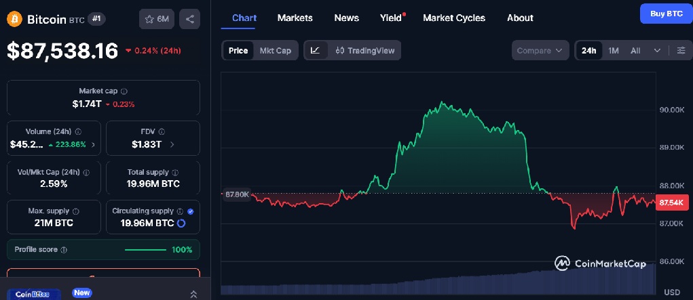Viewport: 693px width, 300px height.
Task: Open the News tab
Action: point(346,18)
